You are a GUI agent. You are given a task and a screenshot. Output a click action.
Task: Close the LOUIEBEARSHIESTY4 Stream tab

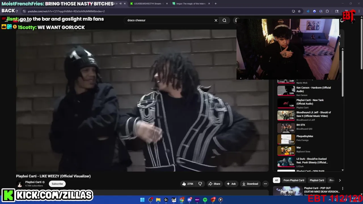click(x=167, y=4)
